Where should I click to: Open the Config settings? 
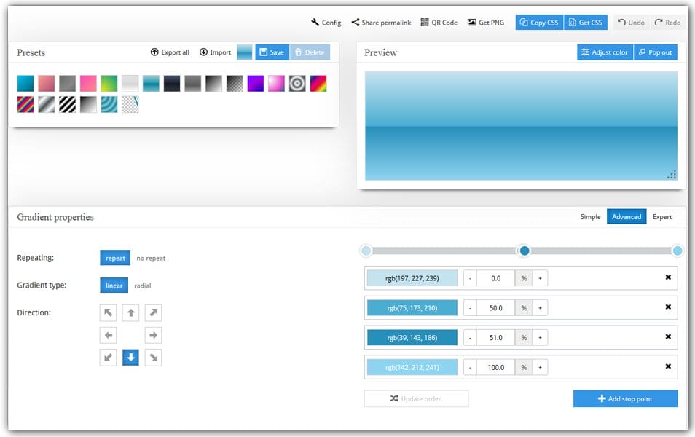point(325,23)
